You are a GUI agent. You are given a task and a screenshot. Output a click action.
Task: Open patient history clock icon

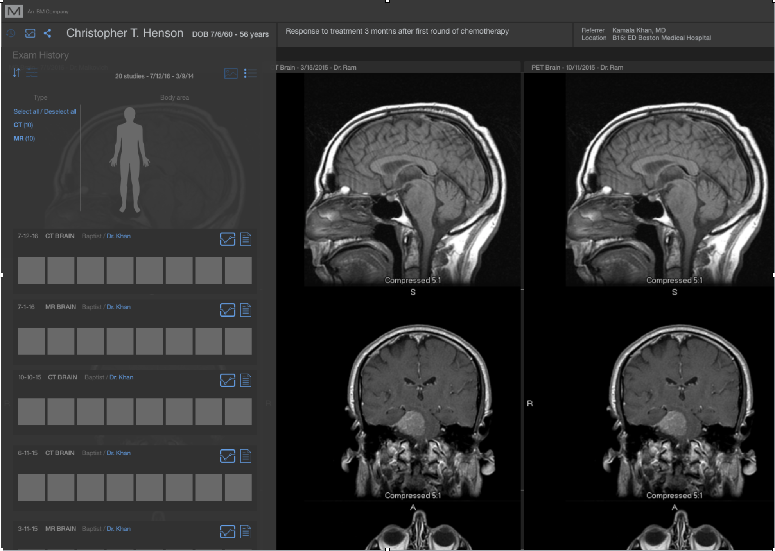(11, 33)
